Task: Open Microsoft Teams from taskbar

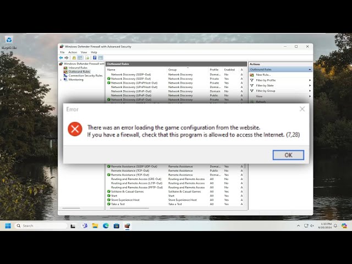Action: point(84,226)
